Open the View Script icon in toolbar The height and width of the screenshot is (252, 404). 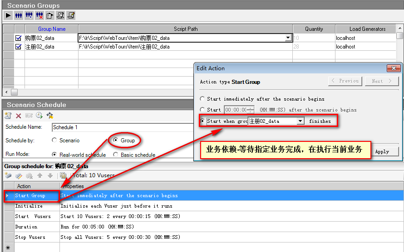click(x=71, y=15)
